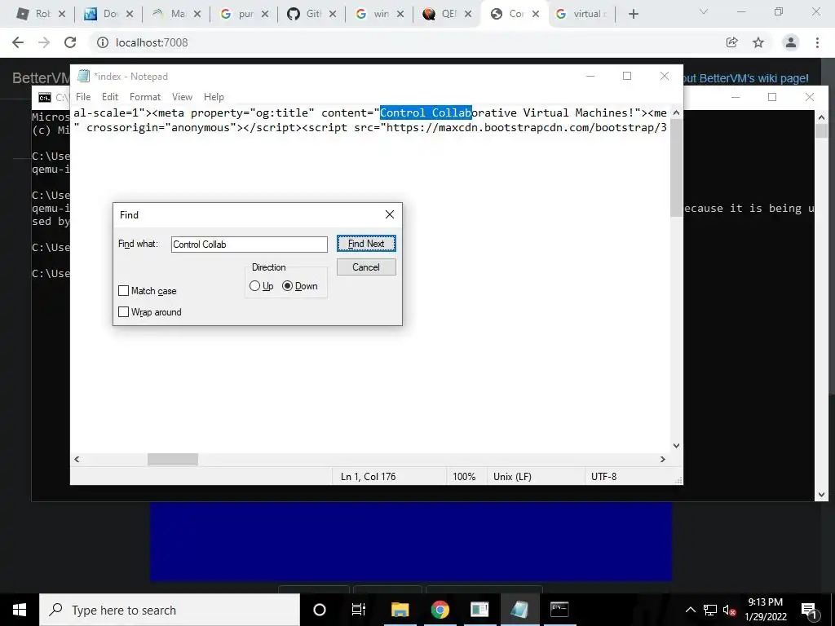This screenshot has height=626, width=835.
Task: Click the Unix (LF) status entry
Action: pos(512,476)
